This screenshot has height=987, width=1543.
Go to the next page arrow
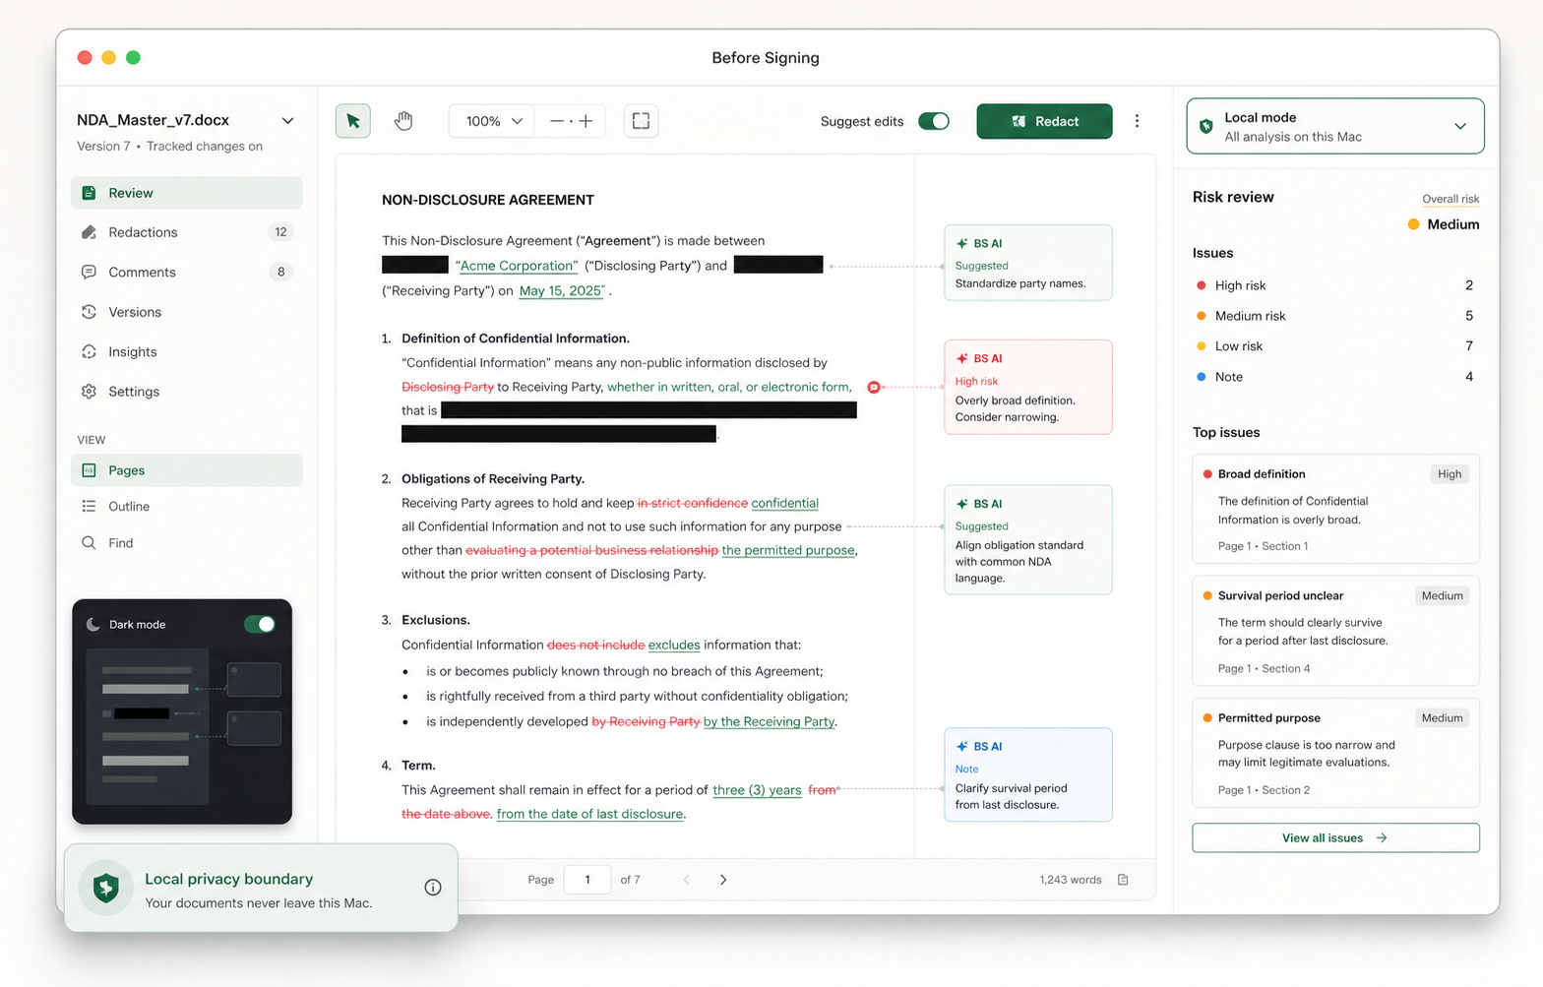point(723,880)
